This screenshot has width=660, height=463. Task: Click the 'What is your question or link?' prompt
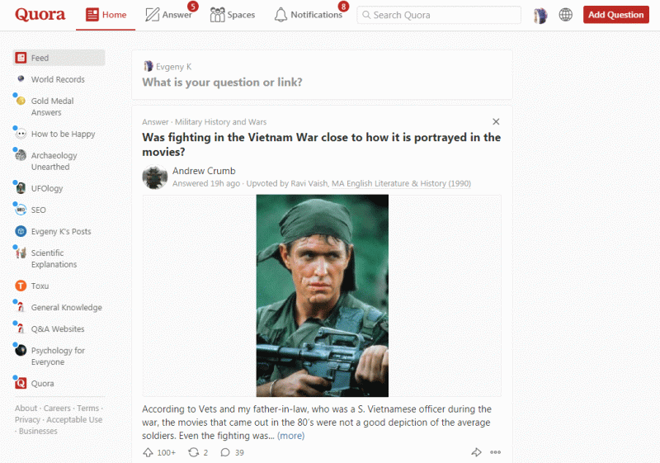[x=222, y=82]
